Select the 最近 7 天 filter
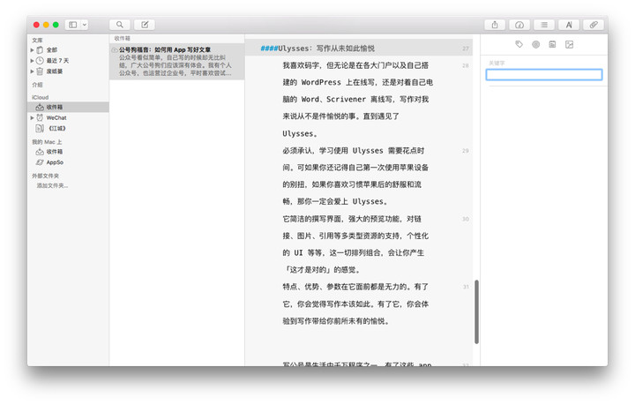Image resolution: width=635 pixels, height=405 pixels. click(x=57, y=60)
